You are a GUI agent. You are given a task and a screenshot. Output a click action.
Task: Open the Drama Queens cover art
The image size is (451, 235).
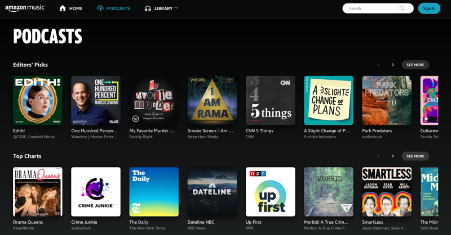38,192
